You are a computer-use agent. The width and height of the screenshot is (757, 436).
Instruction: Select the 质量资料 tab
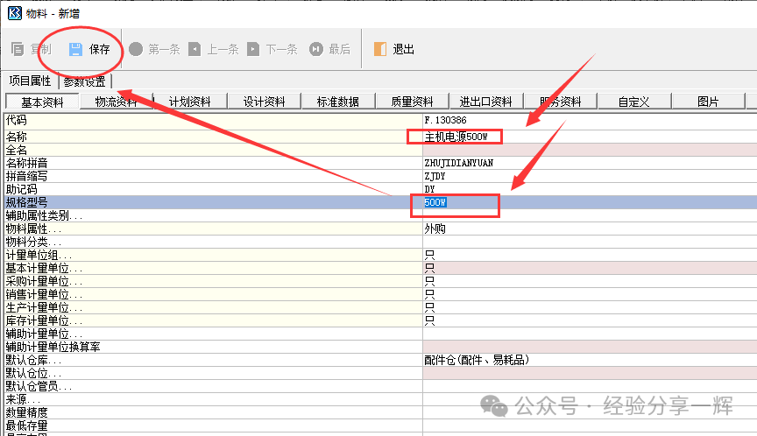[x=412, y=102]
